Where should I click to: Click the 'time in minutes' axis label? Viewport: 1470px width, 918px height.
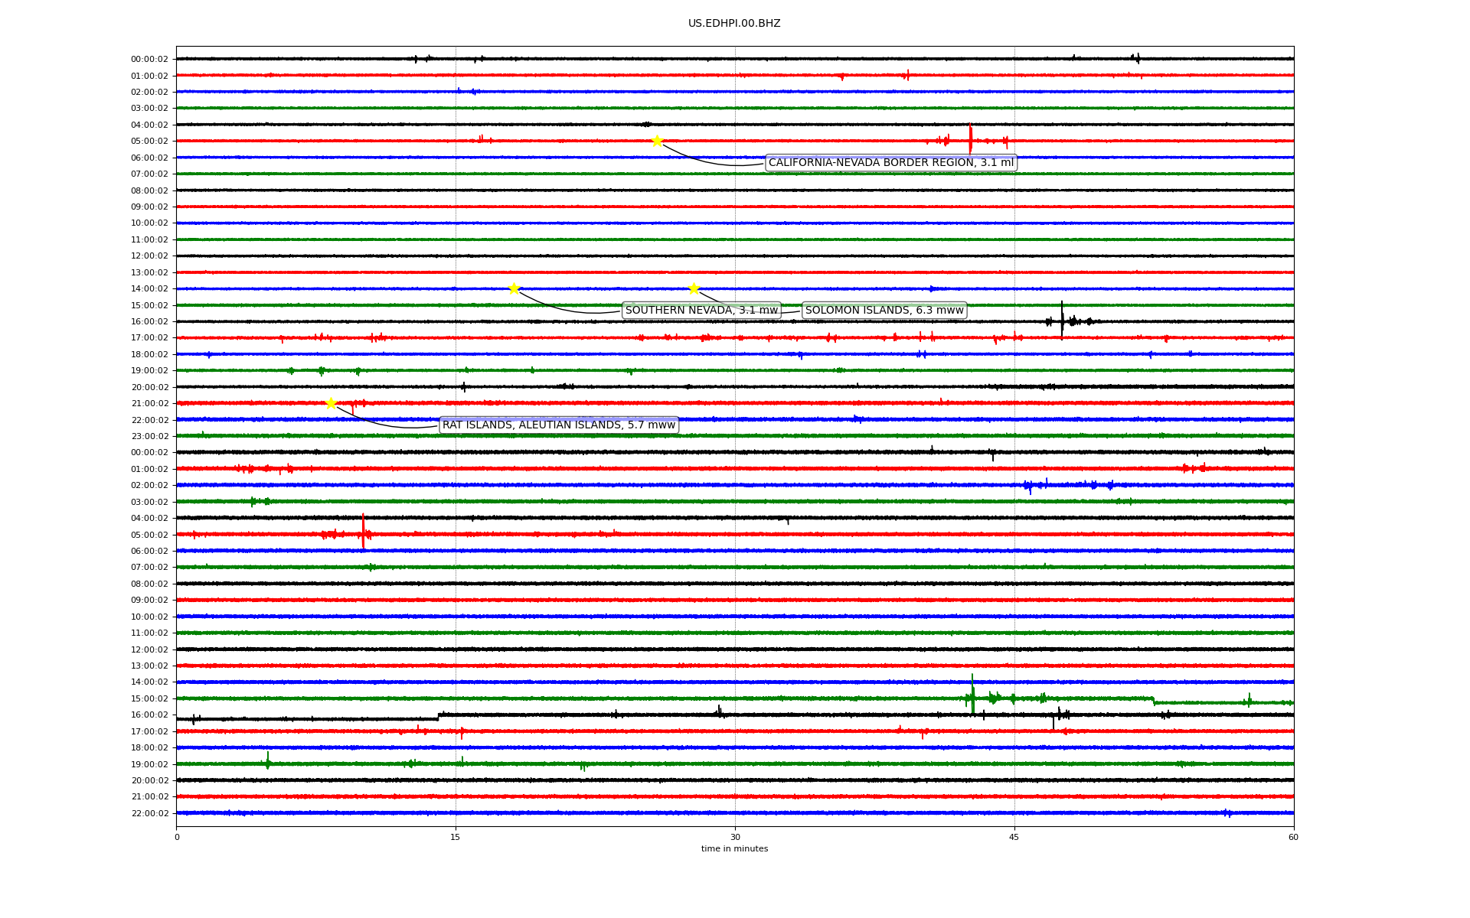pyautogui.click(x=734, y=848)
